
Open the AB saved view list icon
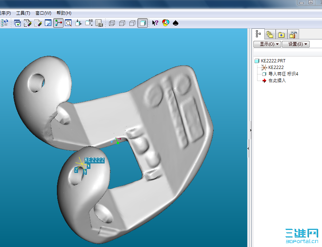point(89,23)
